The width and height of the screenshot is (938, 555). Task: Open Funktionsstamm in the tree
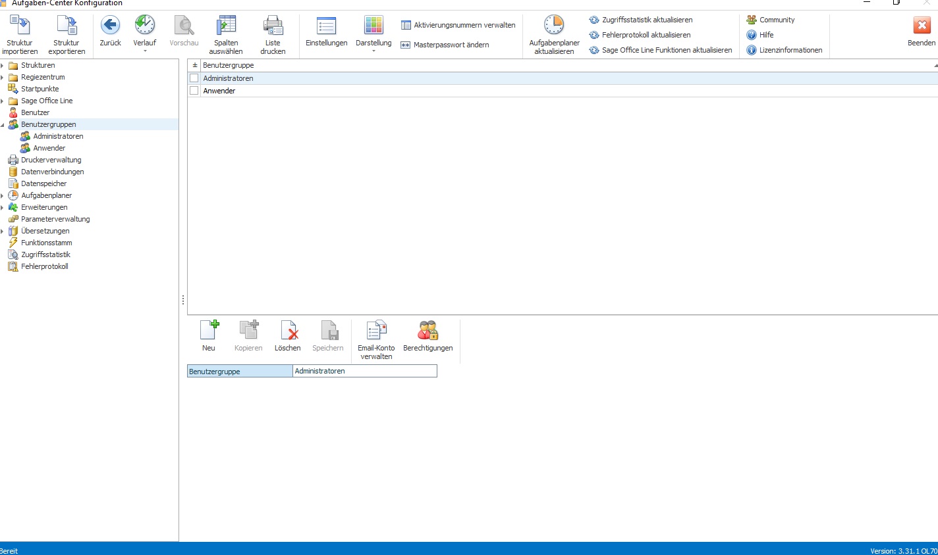[x=47, y=243]
